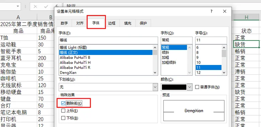Select font size 9
The width and height of the screenshot is (261, 127).
208,58
